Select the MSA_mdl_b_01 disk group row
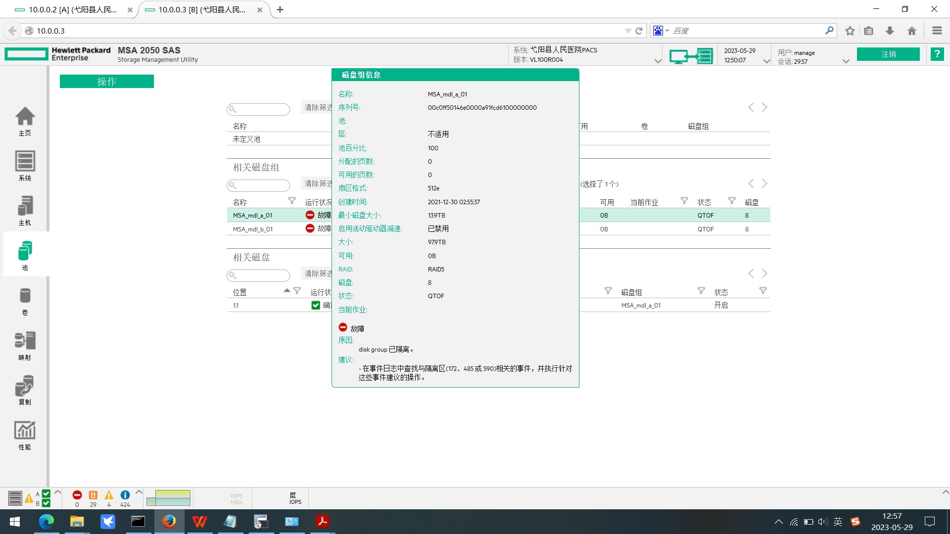The width and height of the screenshot is (950, 534). 253,229
